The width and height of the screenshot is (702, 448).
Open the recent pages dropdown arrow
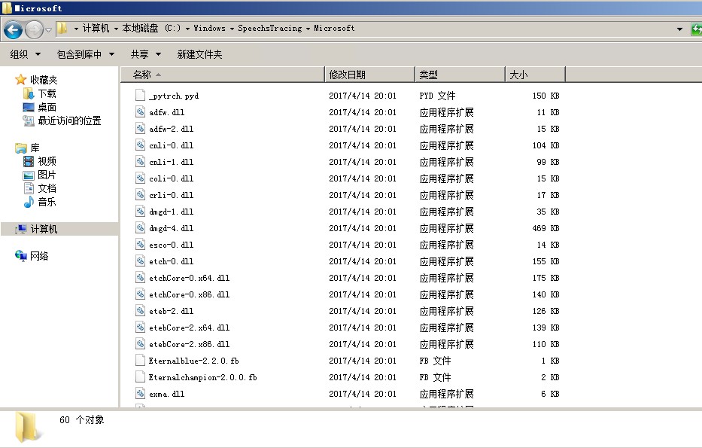point(48,30)
